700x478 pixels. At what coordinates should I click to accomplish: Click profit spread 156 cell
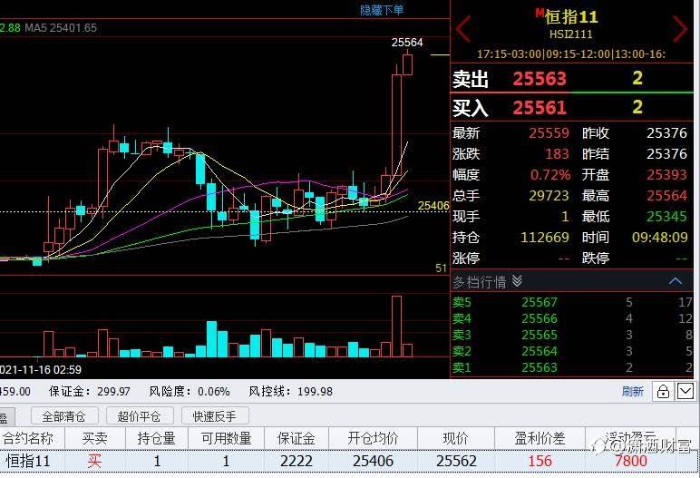(540, 461)
